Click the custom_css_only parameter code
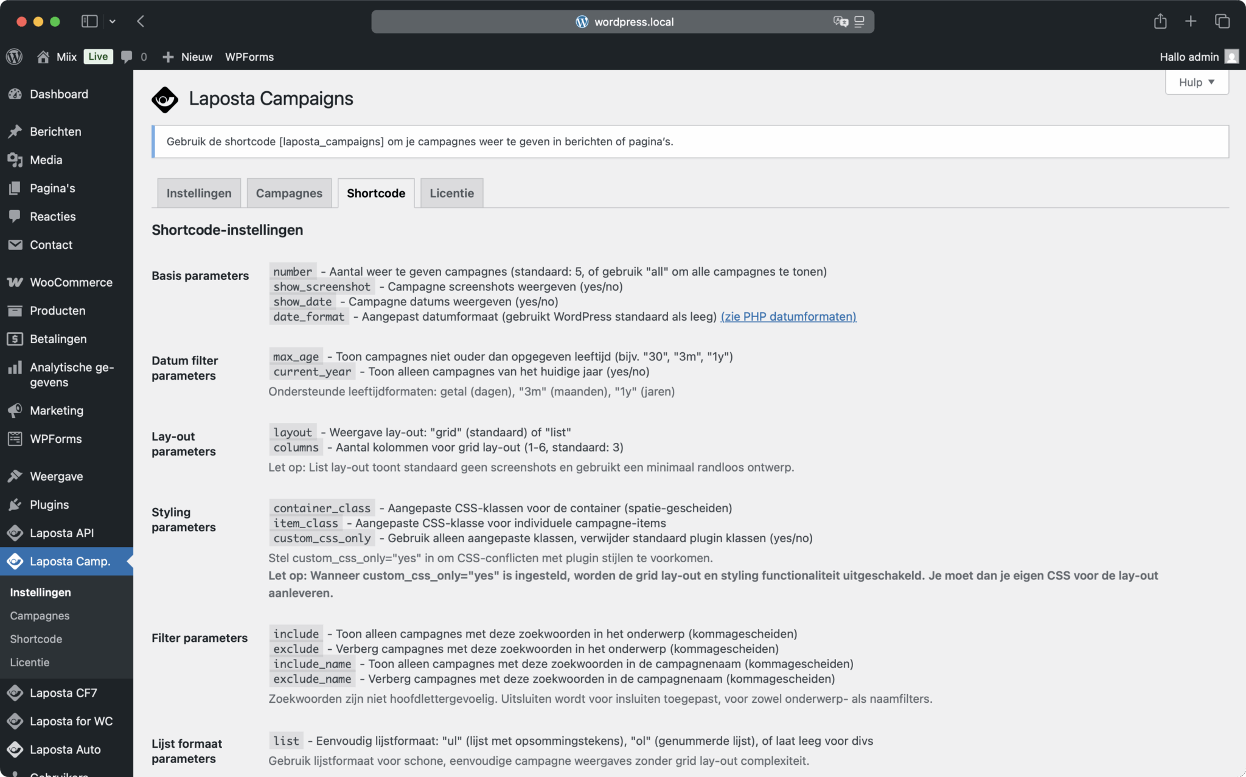Viewport: 1246px width, 777px height. (322, 538)
